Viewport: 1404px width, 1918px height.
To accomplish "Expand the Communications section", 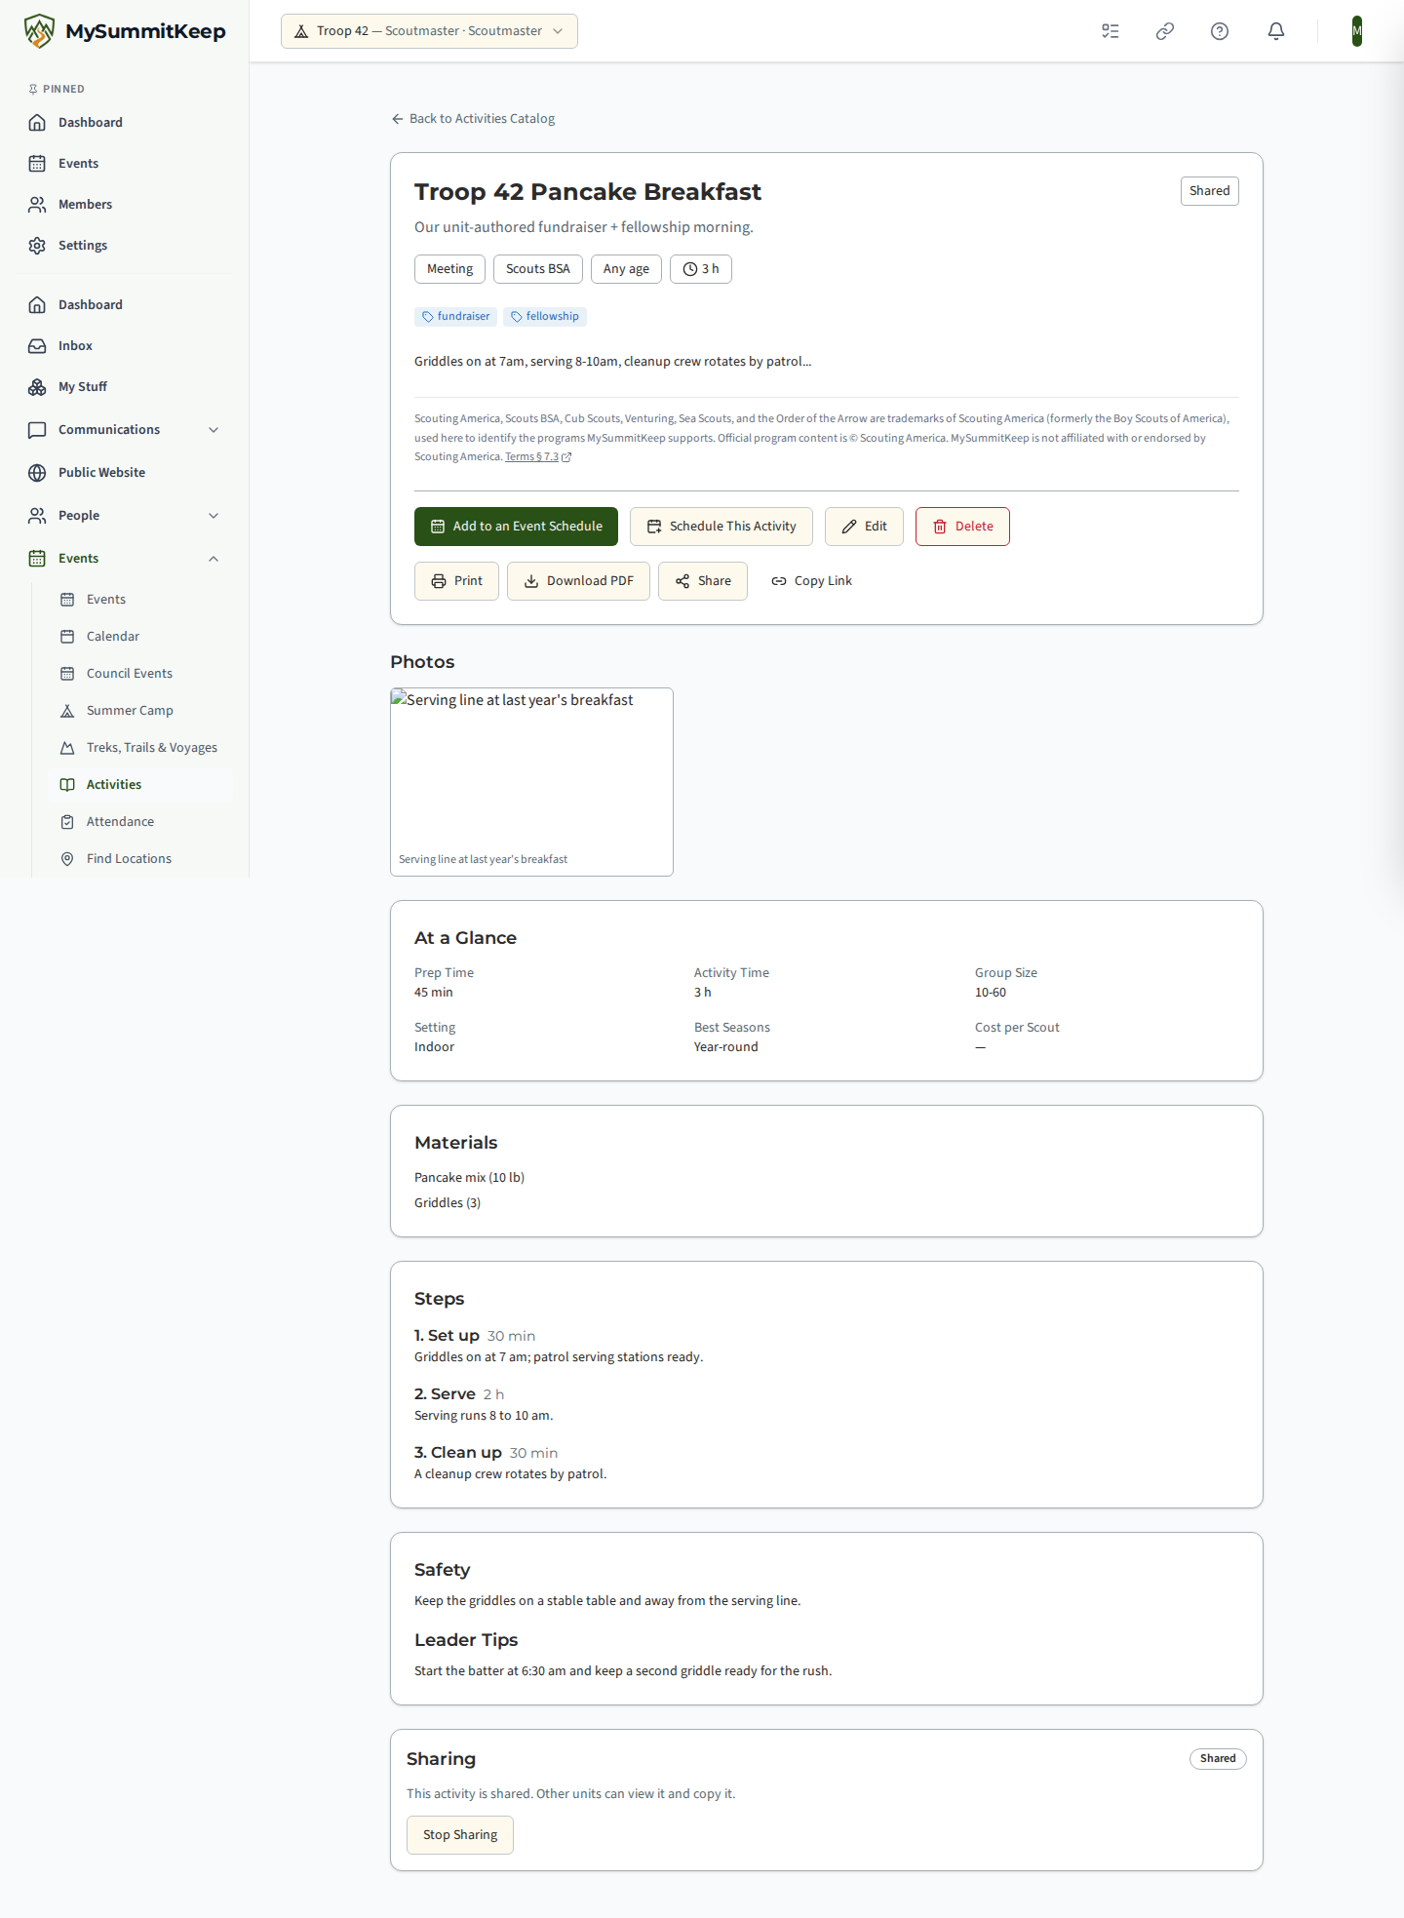I will 125,429.
